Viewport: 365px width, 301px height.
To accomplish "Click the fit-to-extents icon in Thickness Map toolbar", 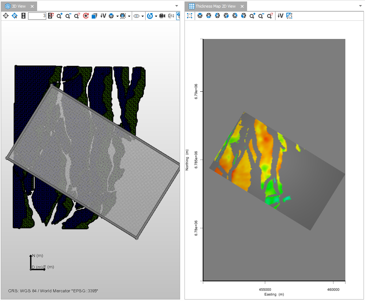I will [190, 16].
